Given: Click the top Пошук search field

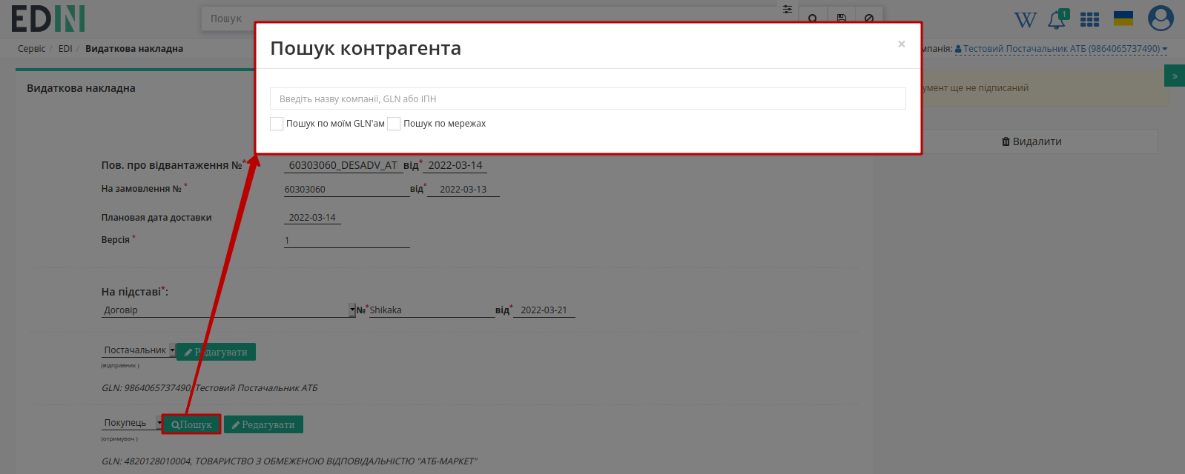Looking at the screenshot, I should click(489, 19).
